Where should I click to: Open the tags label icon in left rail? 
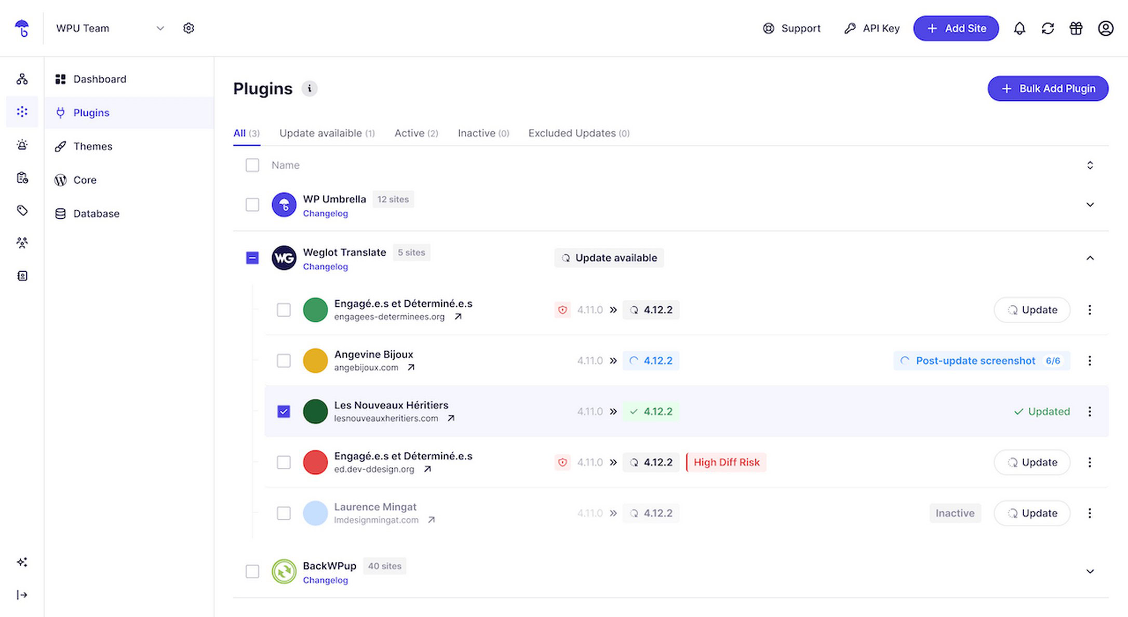click(22, 210)
